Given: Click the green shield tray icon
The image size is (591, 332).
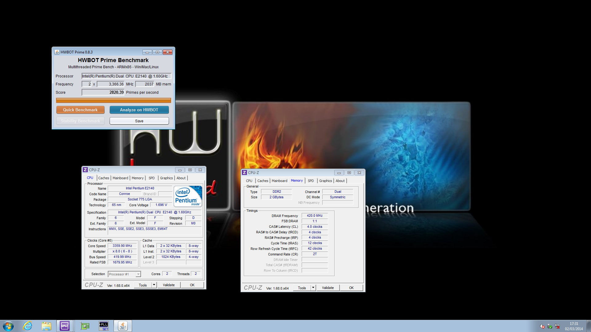Looking at the screenshot, I should pos(550,326).
